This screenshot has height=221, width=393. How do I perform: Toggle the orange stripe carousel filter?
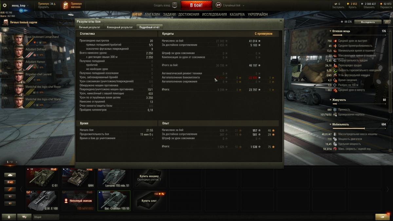[10, 189]
